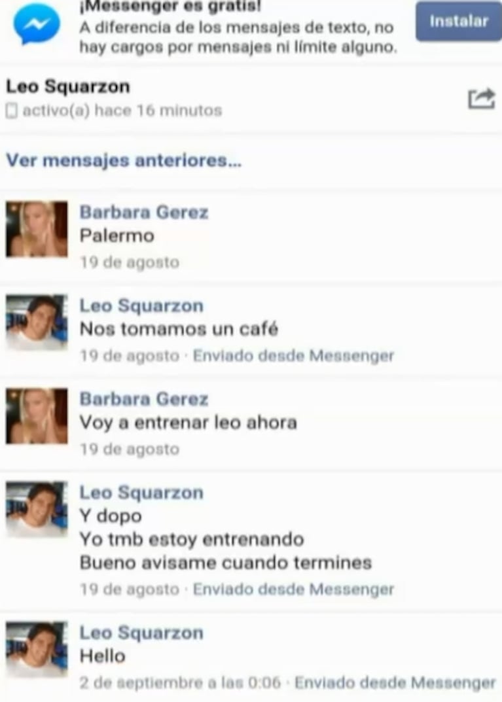Open Leo Squarzon name above Y dopo
The image size is (502, 702).
141,493
